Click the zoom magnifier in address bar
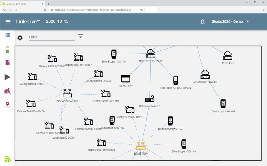Image resolution: width=267 pixels, height=166 pixels. [141, 10]
